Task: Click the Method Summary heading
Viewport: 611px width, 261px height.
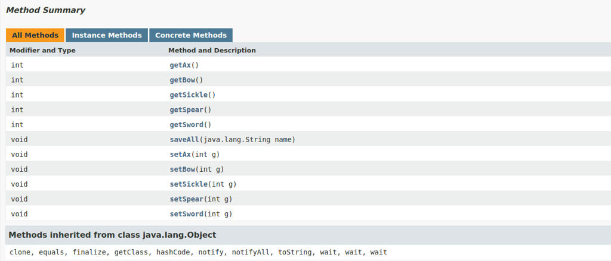Action: (x=45, y=11)
